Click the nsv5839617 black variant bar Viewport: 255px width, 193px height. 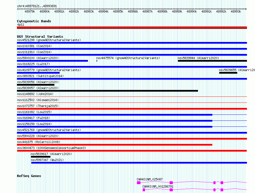tap(41, 157)
